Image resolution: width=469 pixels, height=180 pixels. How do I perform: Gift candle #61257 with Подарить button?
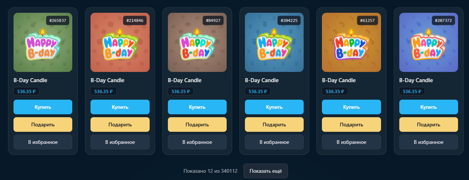[351, 125]
